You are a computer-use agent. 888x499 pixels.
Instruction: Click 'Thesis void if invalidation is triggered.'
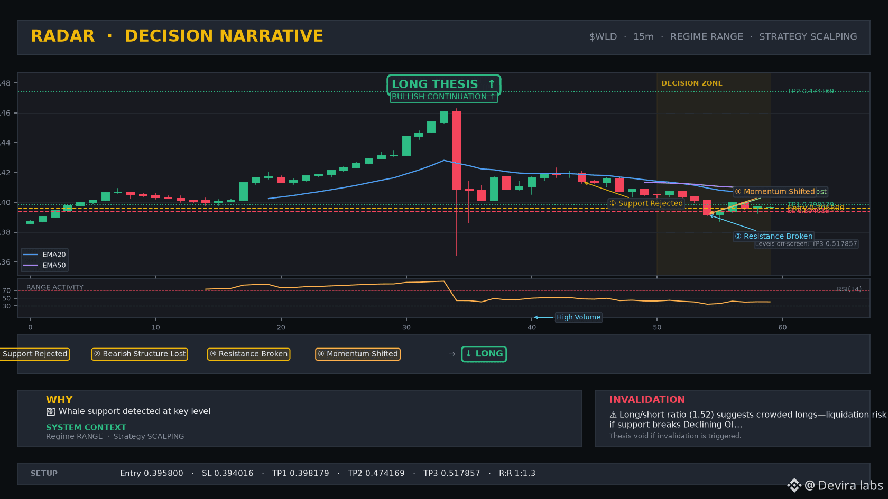675,436
